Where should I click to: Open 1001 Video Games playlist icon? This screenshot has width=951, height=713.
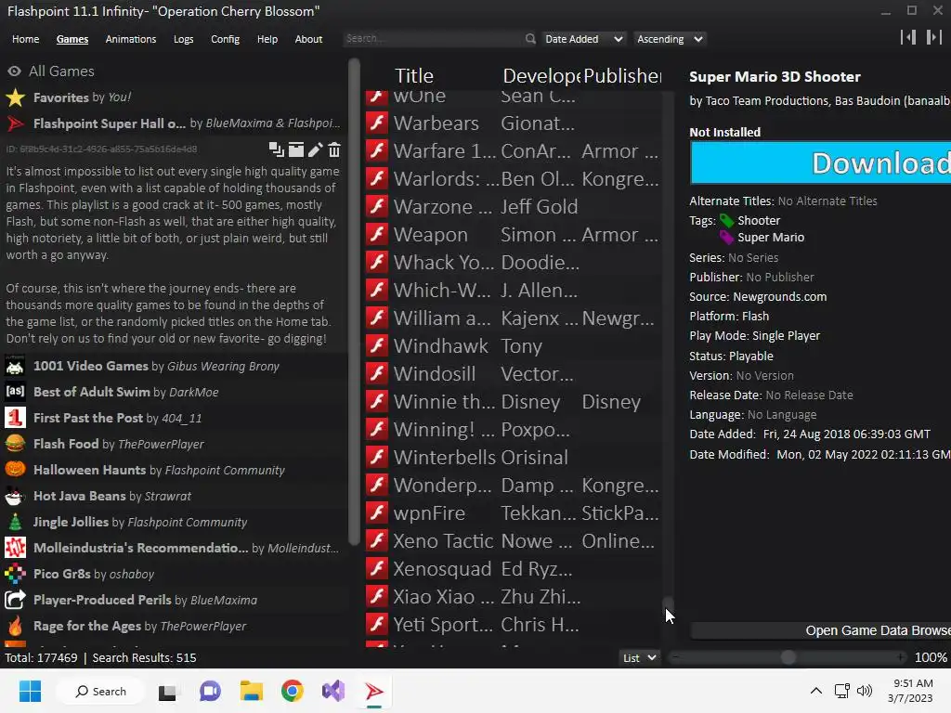coord(15,366)
